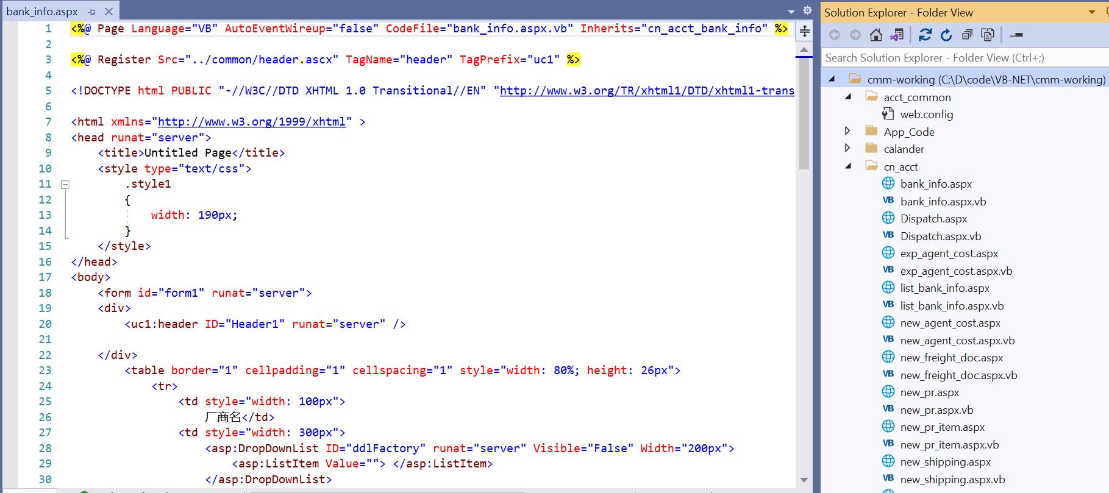1109x493 pixels.
Task: Click the Show All Files icon
Action: [x=988, y=35]
